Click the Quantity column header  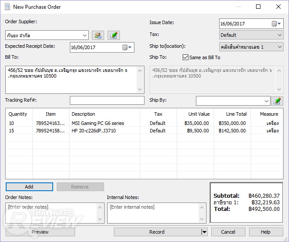(18, 114)
